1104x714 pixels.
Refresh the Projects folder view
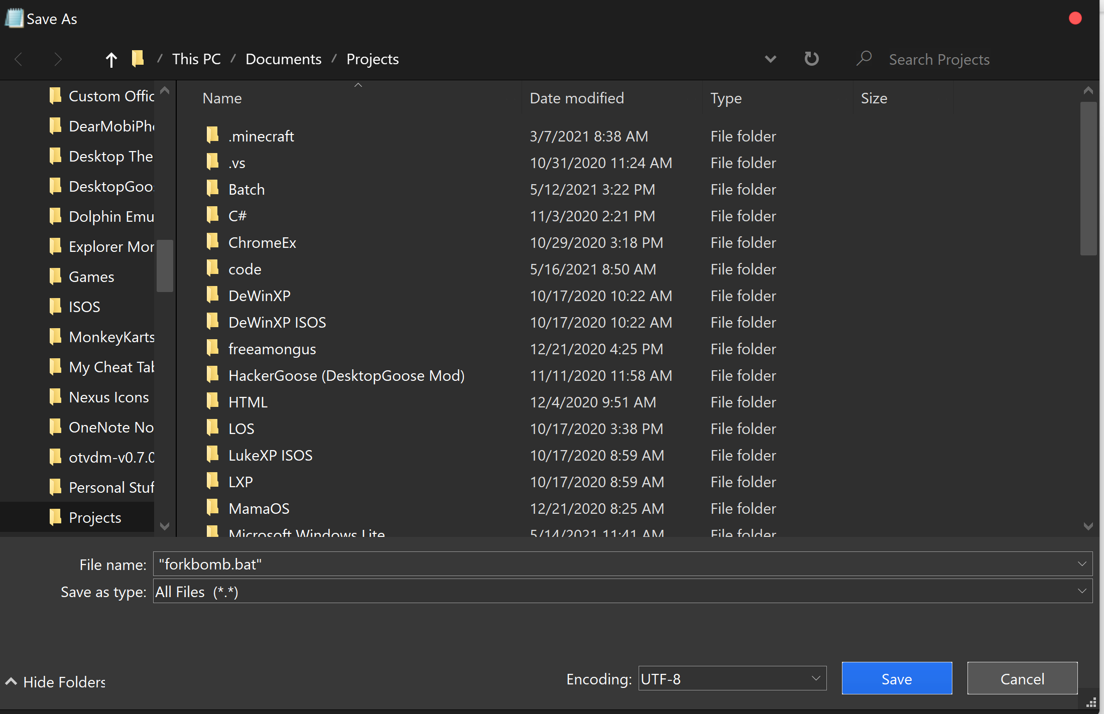click(x=811, y=59)
